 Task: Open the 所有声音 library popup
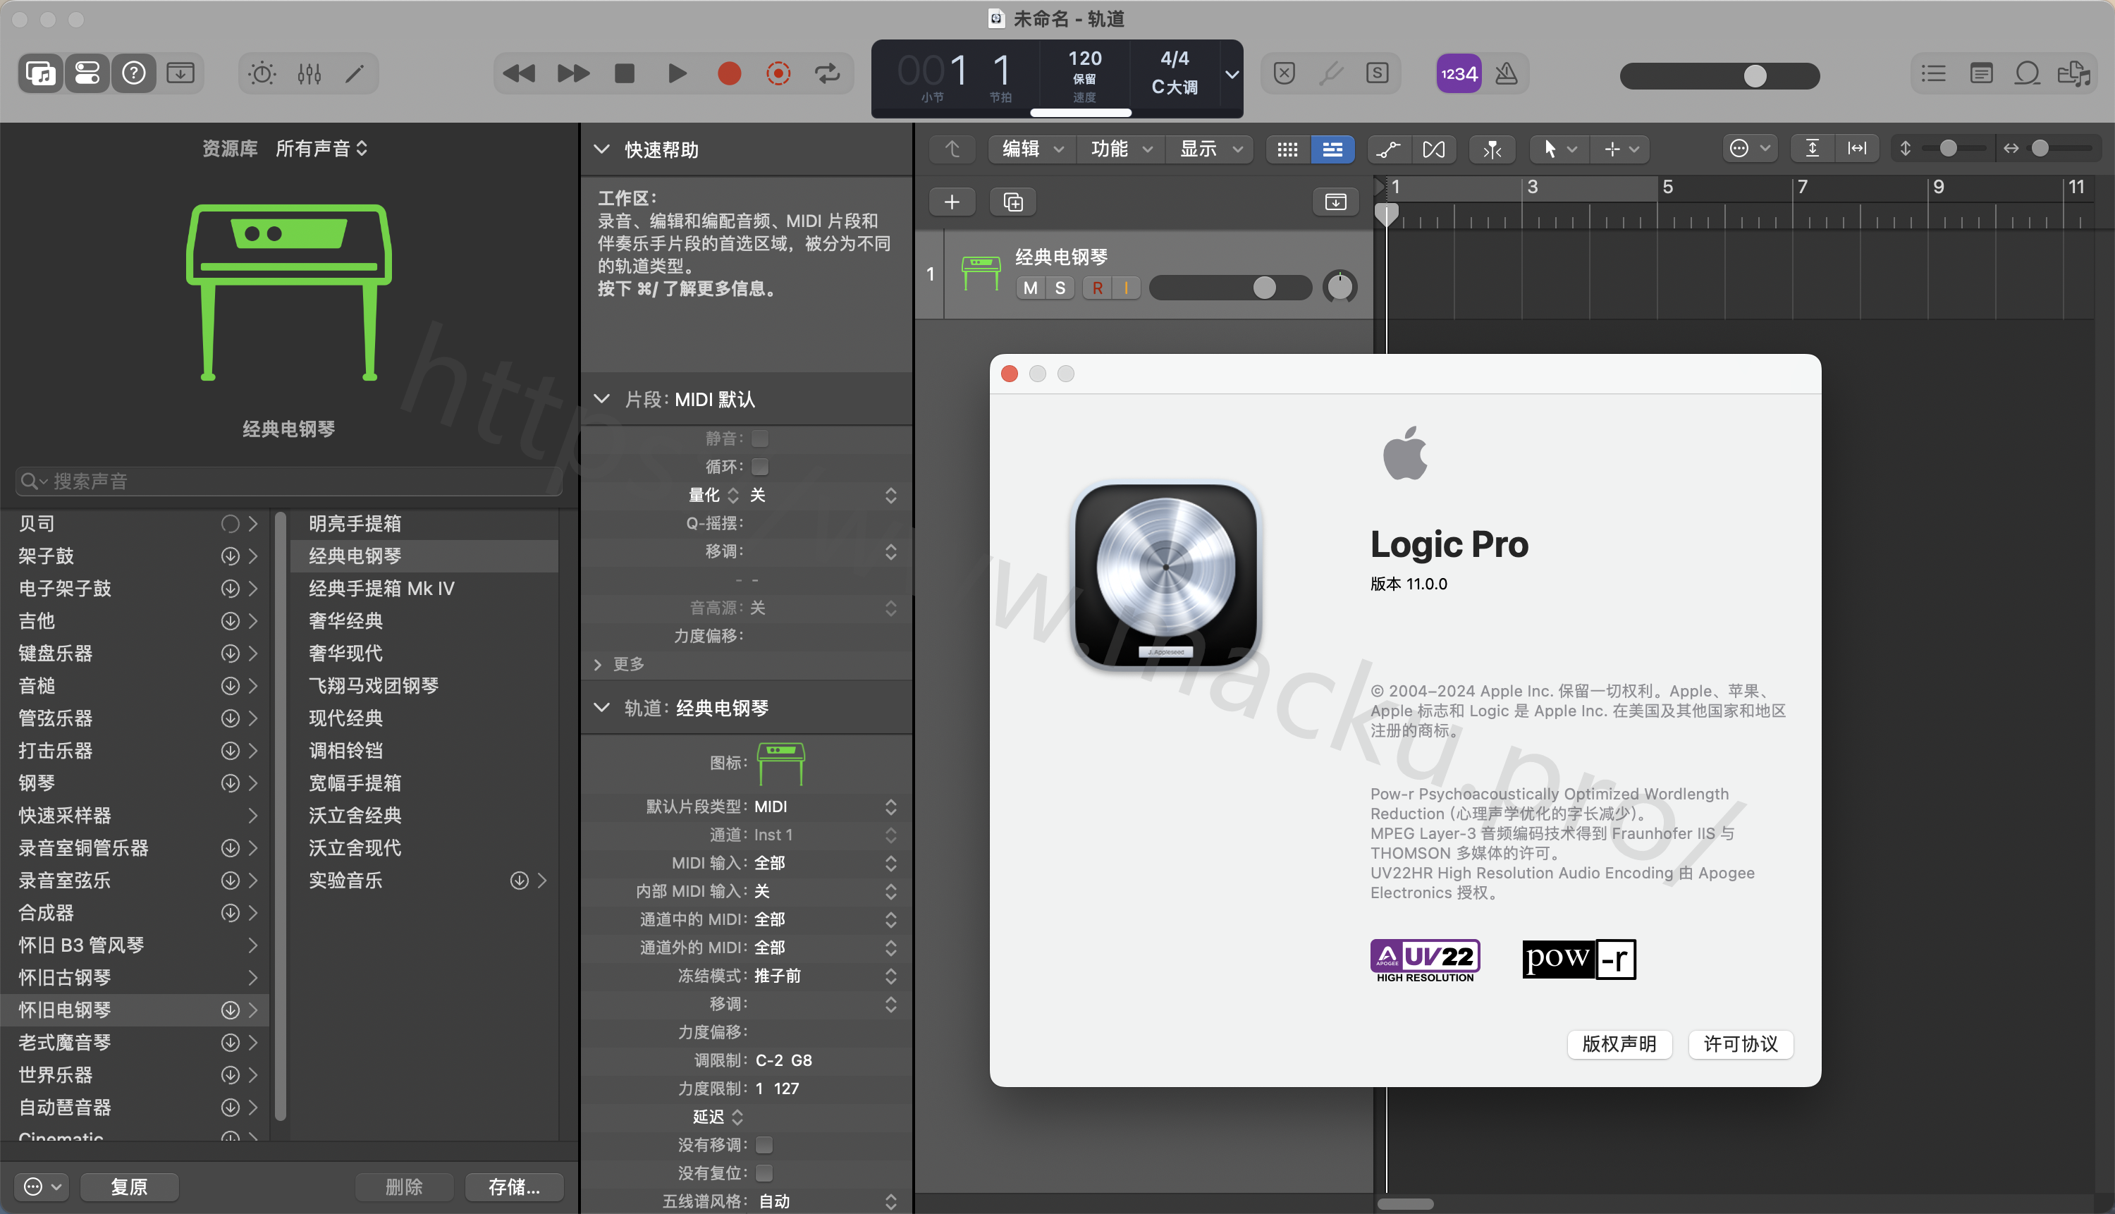pyautogui.click(x=321, y=149)
